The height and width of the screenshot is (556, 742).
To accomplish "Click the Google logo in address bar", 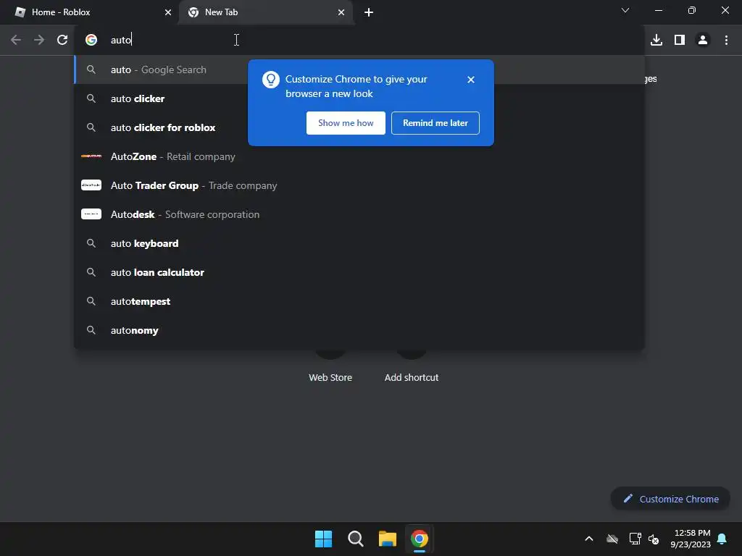I will (91, 41).
